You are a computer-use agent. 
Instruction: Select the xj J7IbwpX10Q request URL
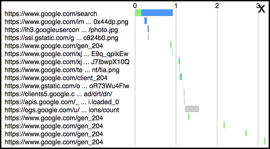point(67,62)
